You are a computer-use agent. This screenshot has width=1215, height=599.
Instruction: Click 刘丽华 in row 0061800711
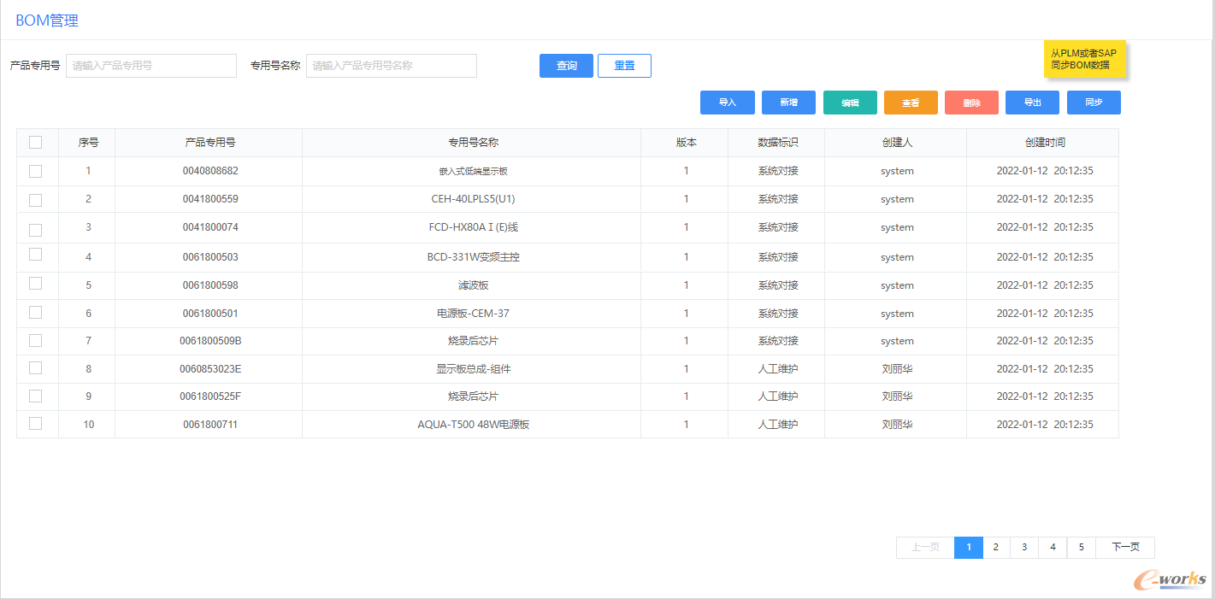point(897,425)
